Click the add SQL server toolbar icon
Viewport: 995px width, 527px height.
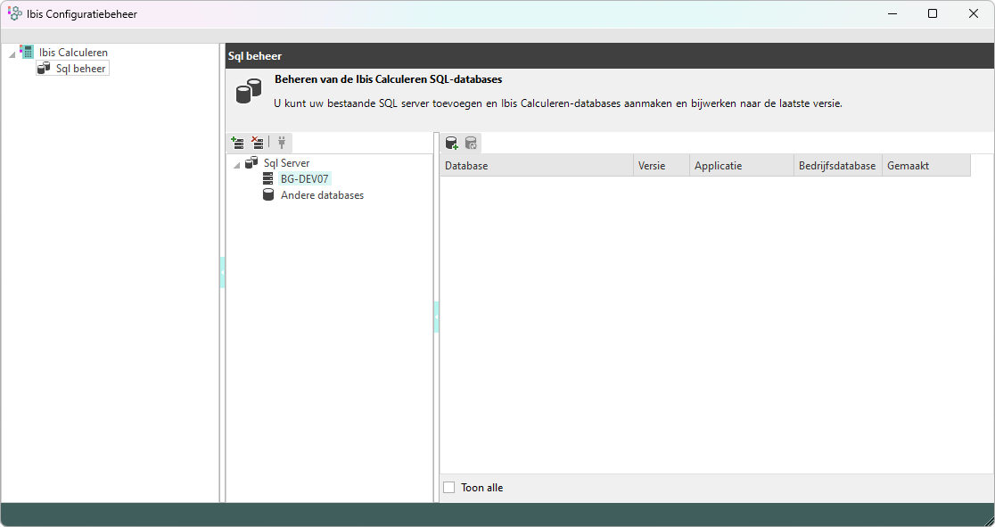[x=238, y=142]
